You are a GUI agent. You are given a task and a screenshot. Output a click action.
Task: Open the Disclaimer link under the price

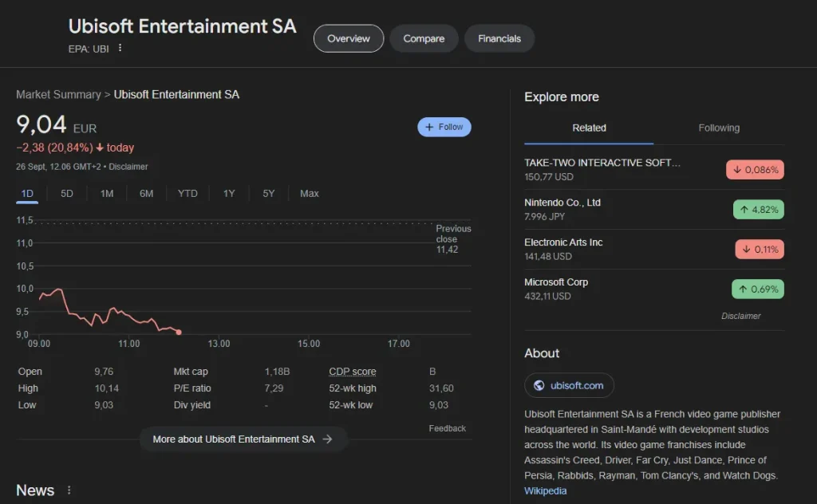tap(128, 167)
